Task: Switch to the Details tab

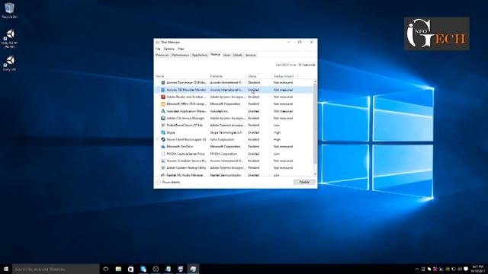Action: coord(237,55)
